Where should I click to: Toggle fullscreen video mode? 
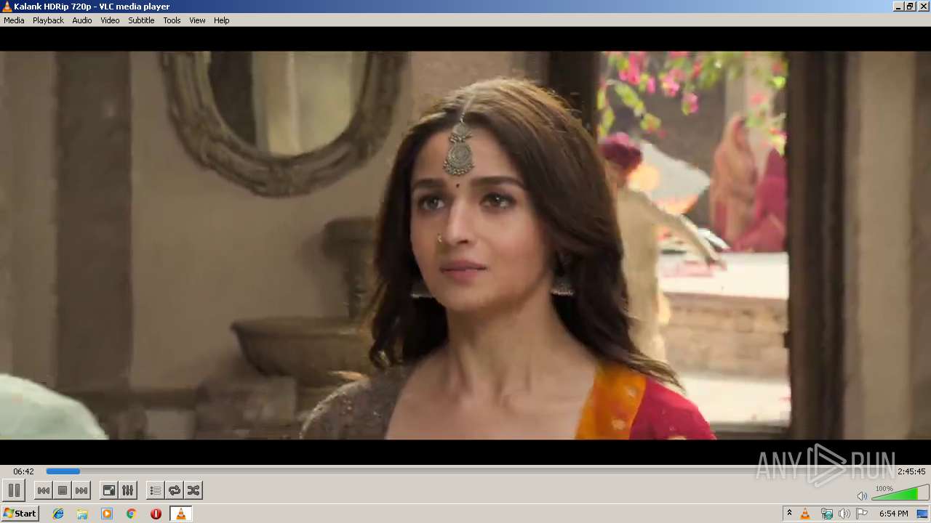108,490
